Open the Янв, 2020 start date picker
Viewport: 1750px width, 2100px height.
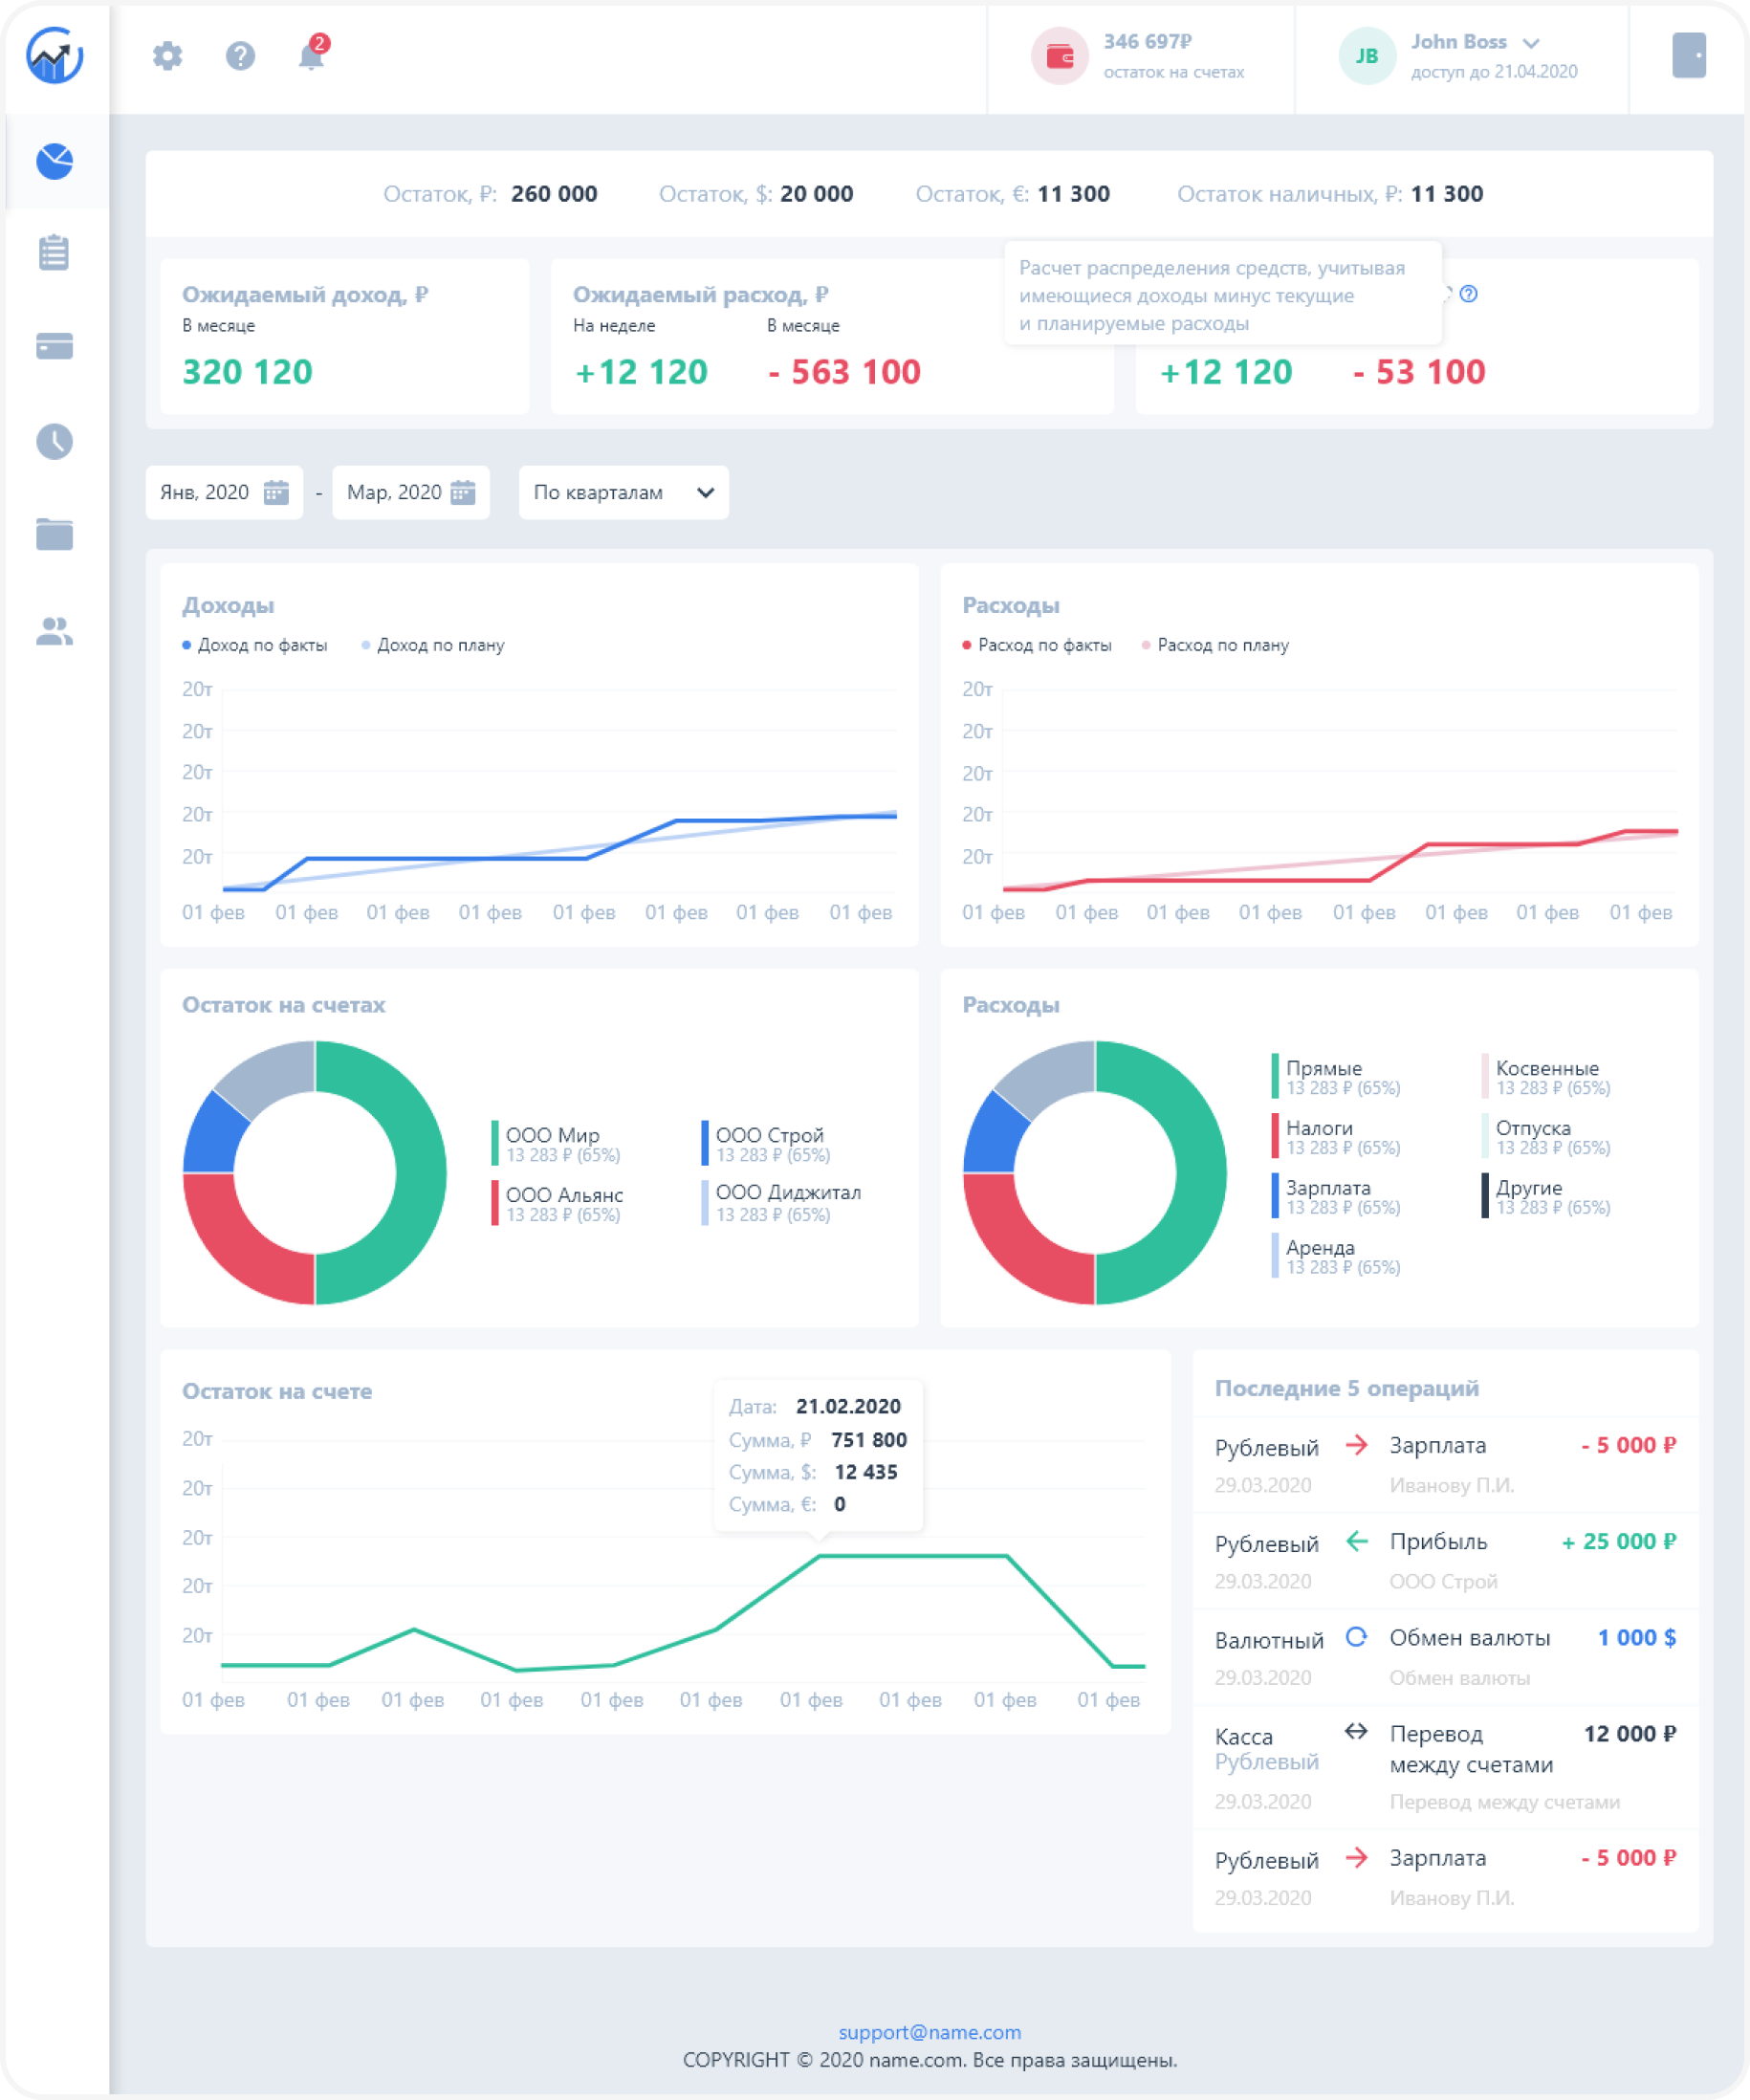click(224, 492)
